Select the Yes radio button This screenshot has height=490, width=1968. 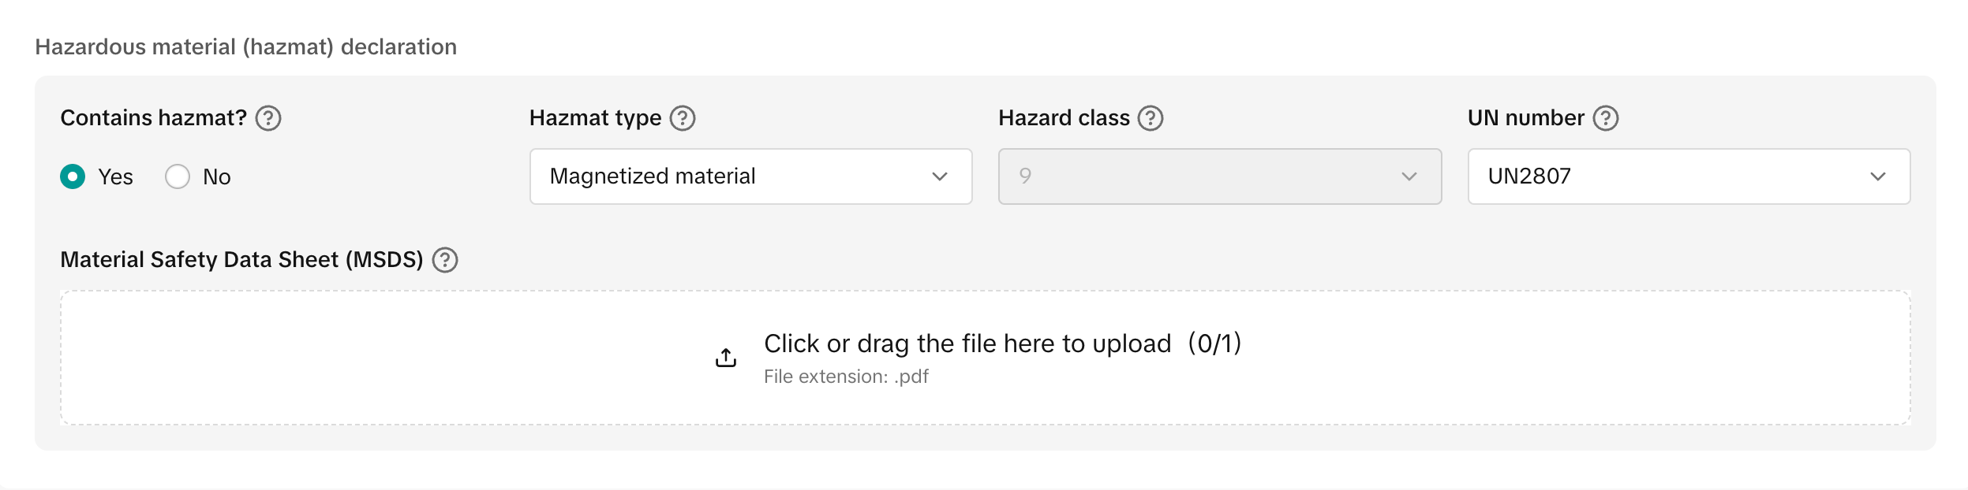(73, 176)
